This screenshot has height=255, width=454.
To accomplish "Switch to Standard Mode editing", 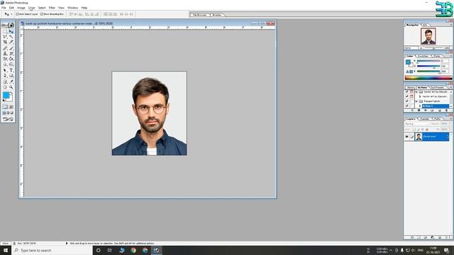I will [x=5, y=107].
